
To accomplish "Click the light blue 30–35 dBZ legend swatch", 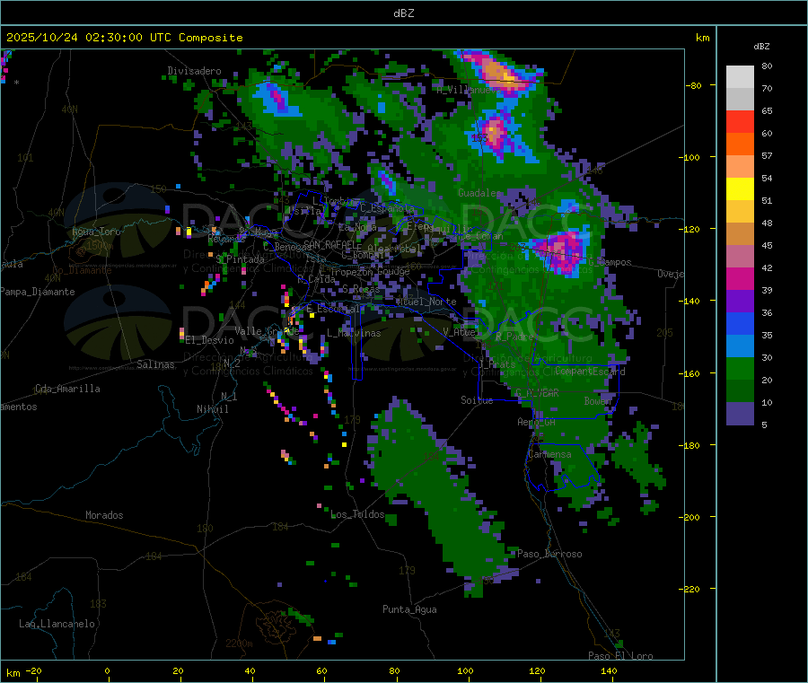I will [x=740, y=346].
